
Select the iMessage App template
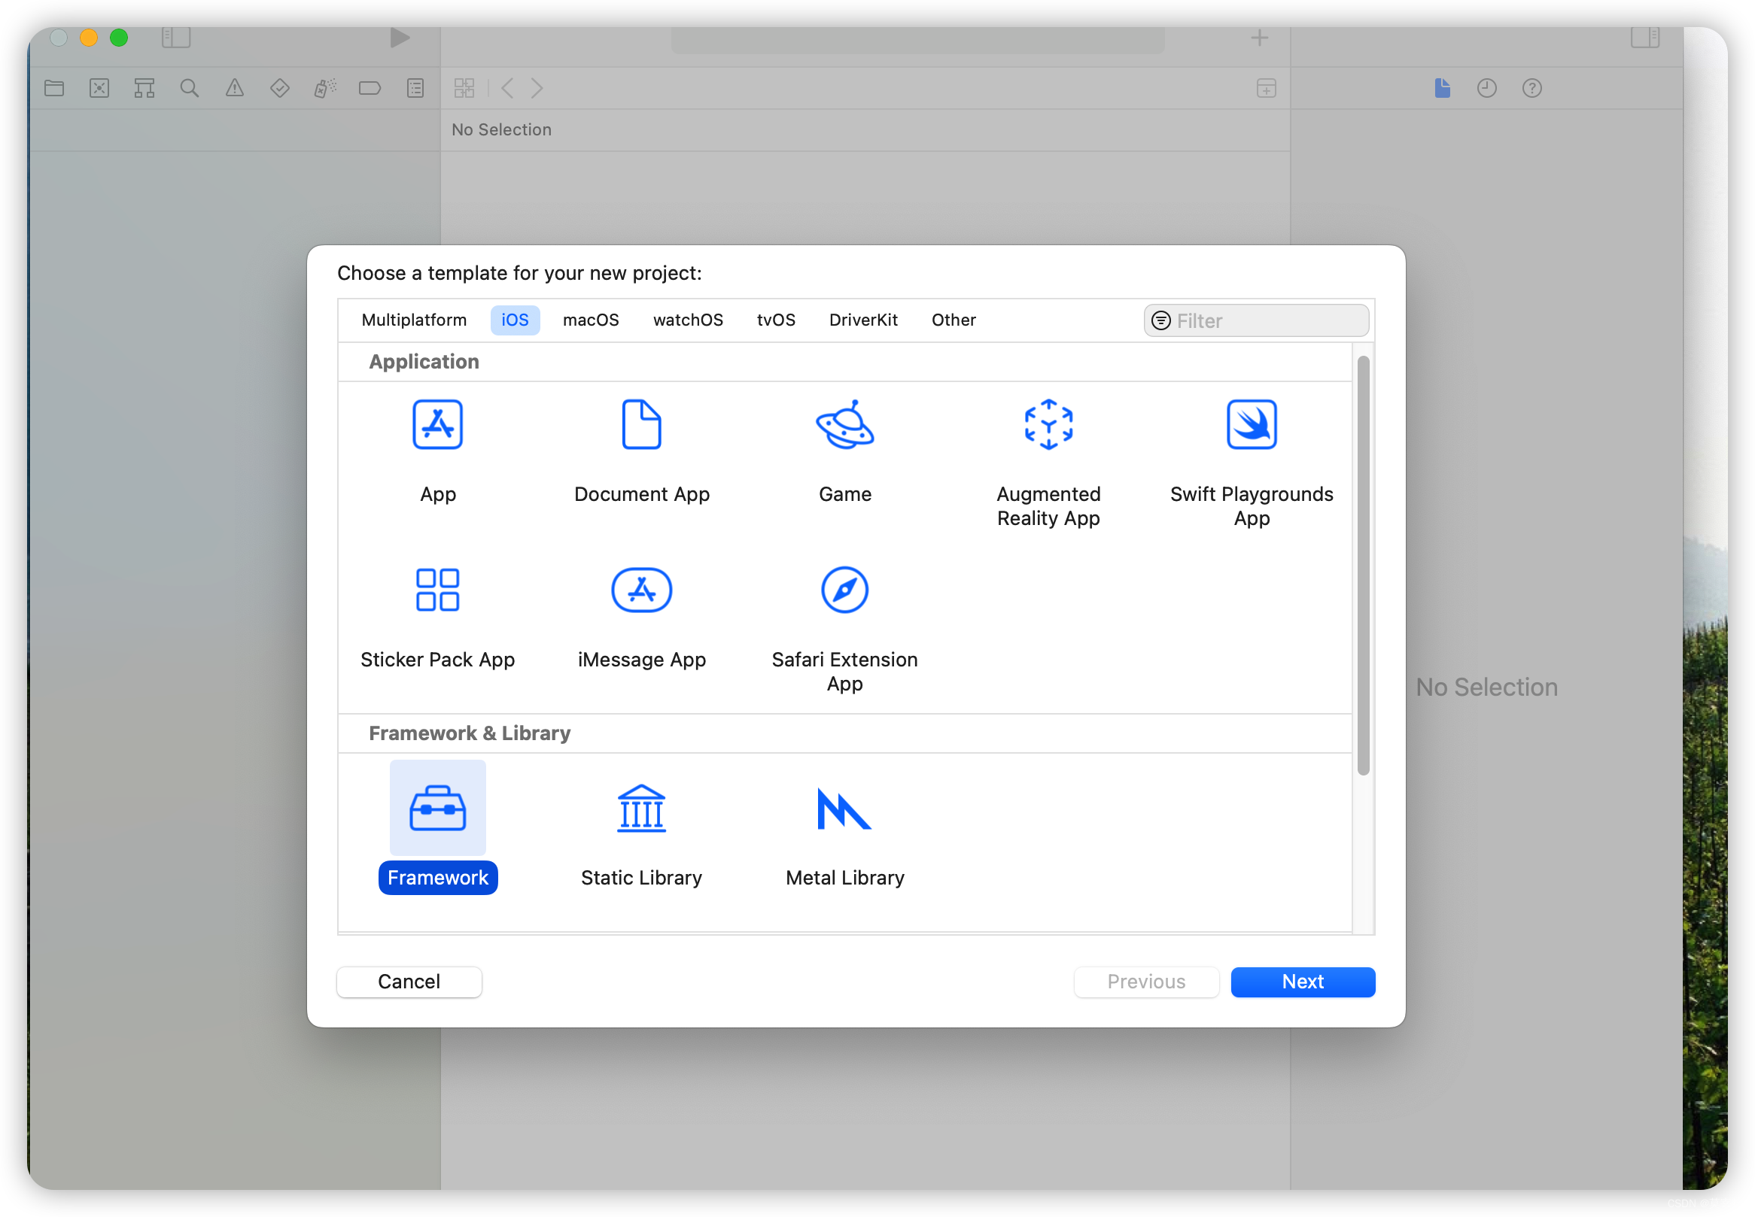click(640, 590)
